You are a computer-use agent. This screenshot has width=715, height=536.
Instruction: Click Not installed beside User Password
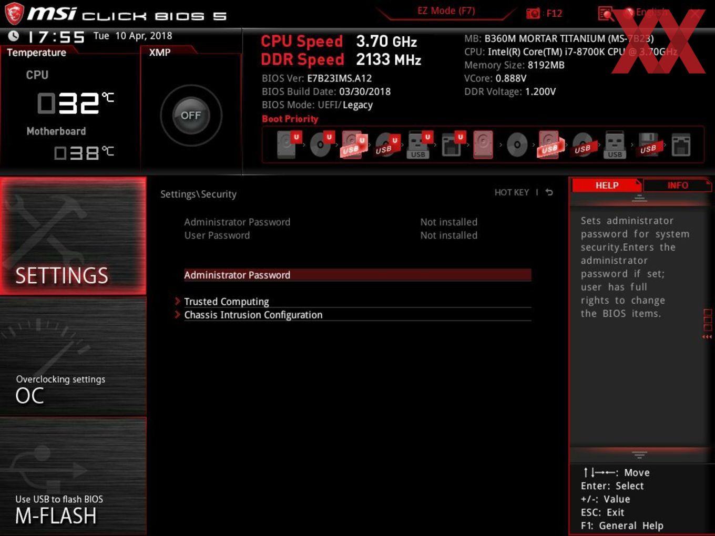point(449,235)
